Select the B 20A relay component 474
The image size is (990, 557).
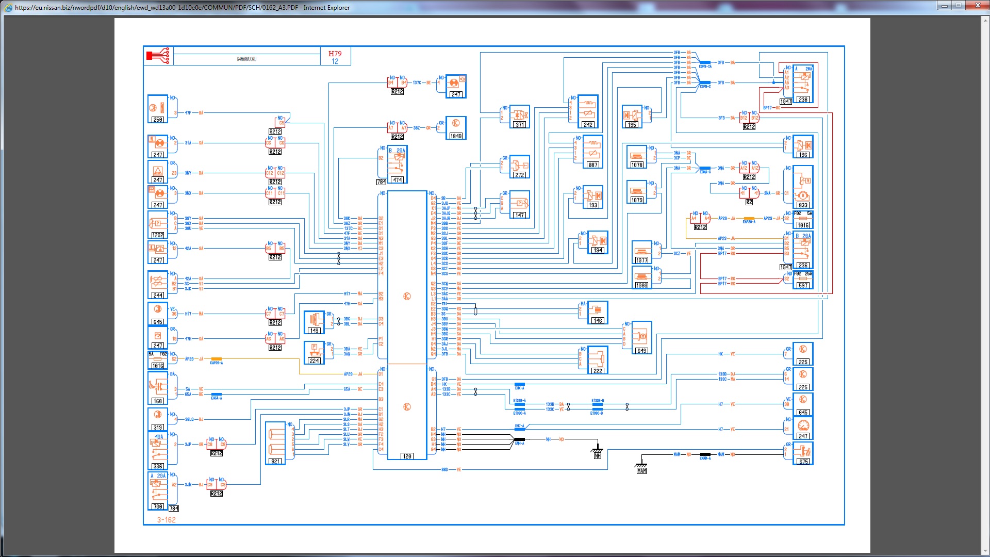coord(398,165)
